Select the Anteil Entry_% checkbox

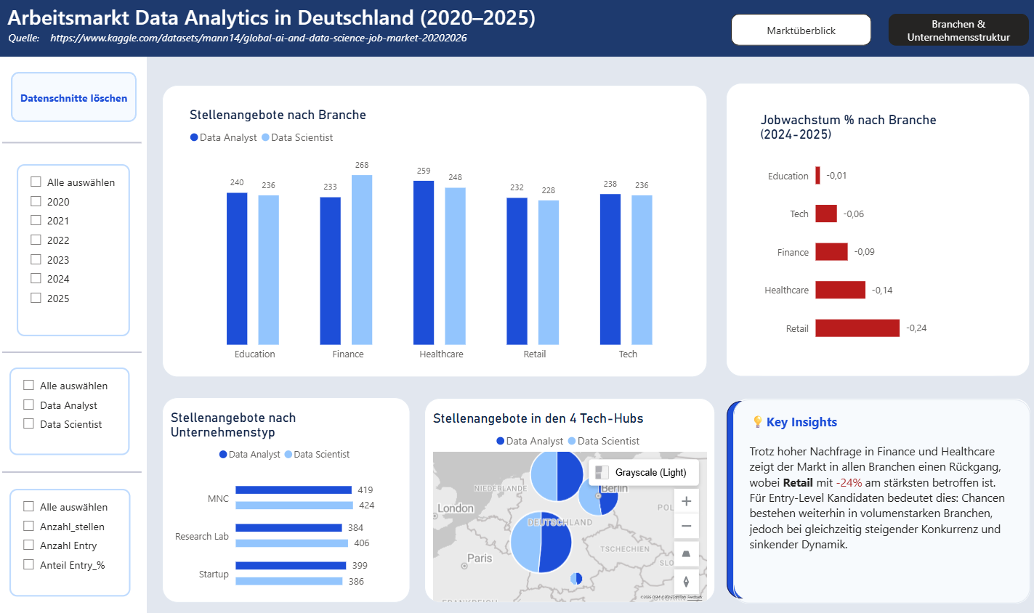(30, 565)
